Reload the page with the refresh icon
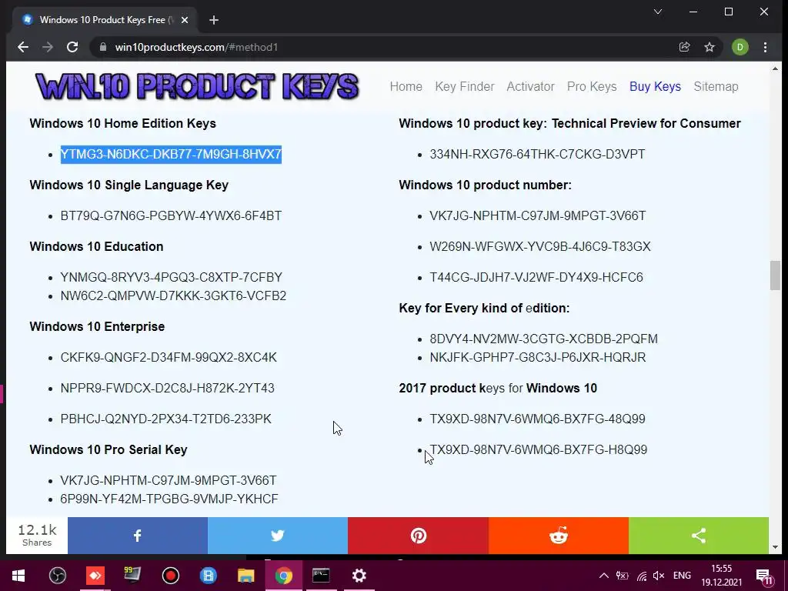Viewport: 788px width, 591px height. (x=72, y=47)
